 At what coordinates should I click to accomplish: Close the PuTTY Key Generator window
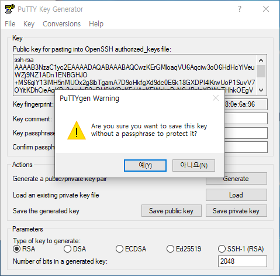click(266, 9)
